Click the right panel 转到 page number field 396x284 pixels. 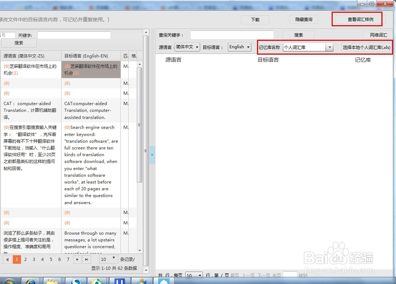pyautogui.click(x=290, y=275)
